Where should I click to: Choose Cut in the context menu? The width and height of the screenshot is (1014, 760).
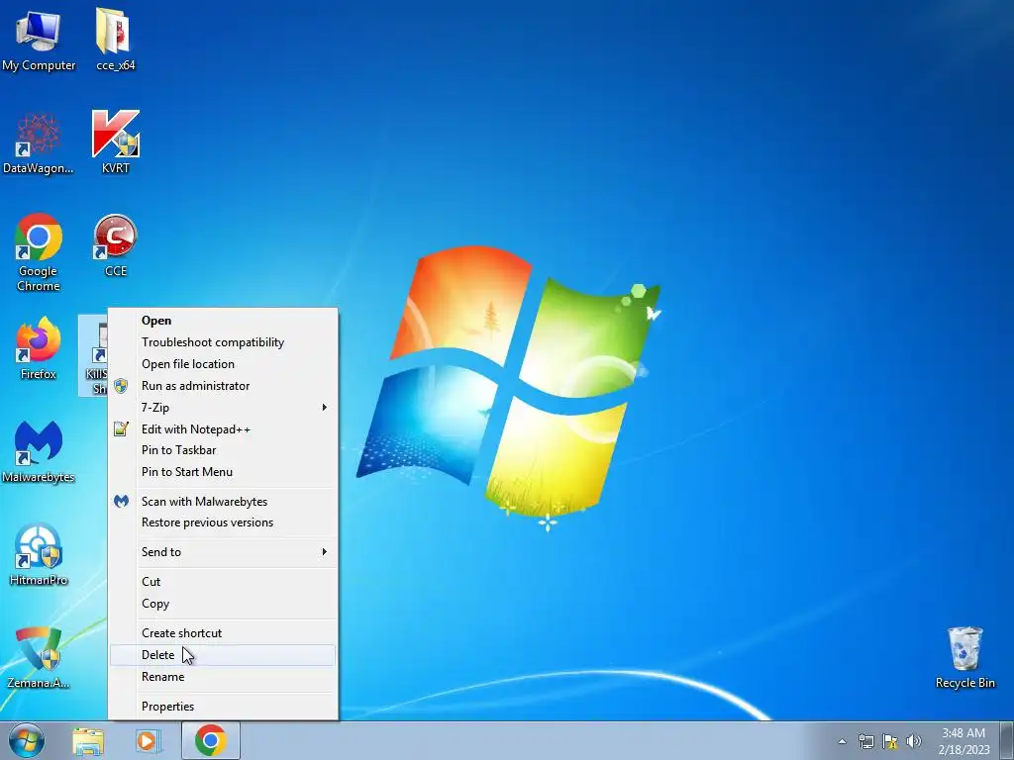coord(223,582)
